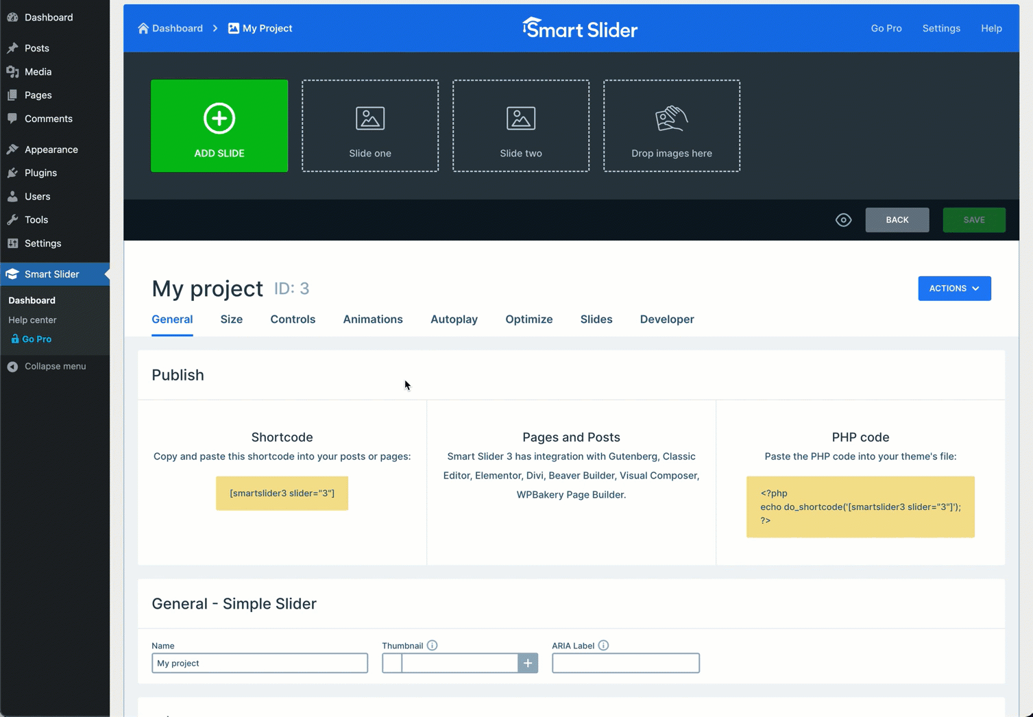Click the Media icon in the sidebar

click(x=12, y=71)
